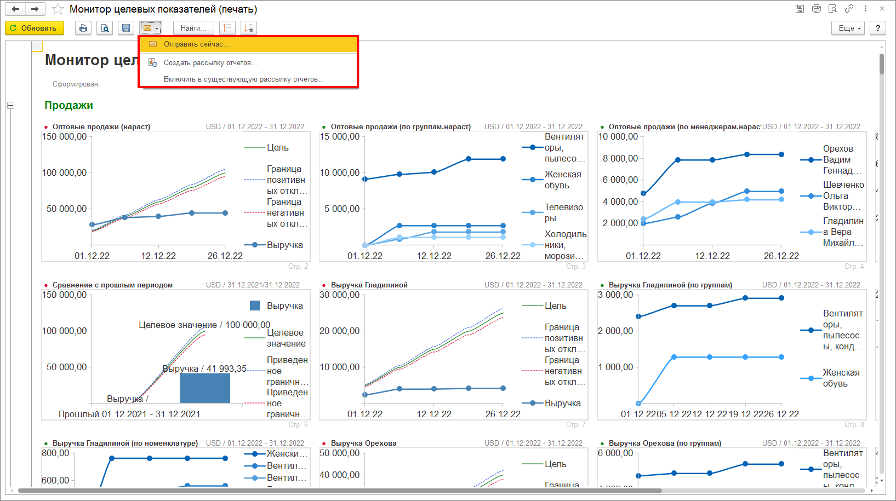Click label Целевое значение / 100 000,00
The image size is (896, 501).
(204, 325)
